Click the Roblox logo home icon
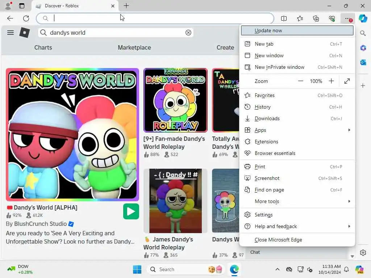 tap(25, 33)
